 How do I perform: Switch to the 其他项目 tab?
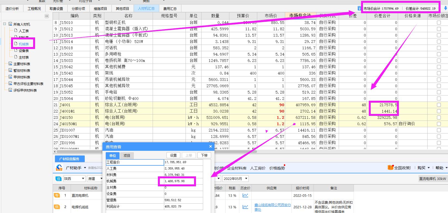pos(123,9)
